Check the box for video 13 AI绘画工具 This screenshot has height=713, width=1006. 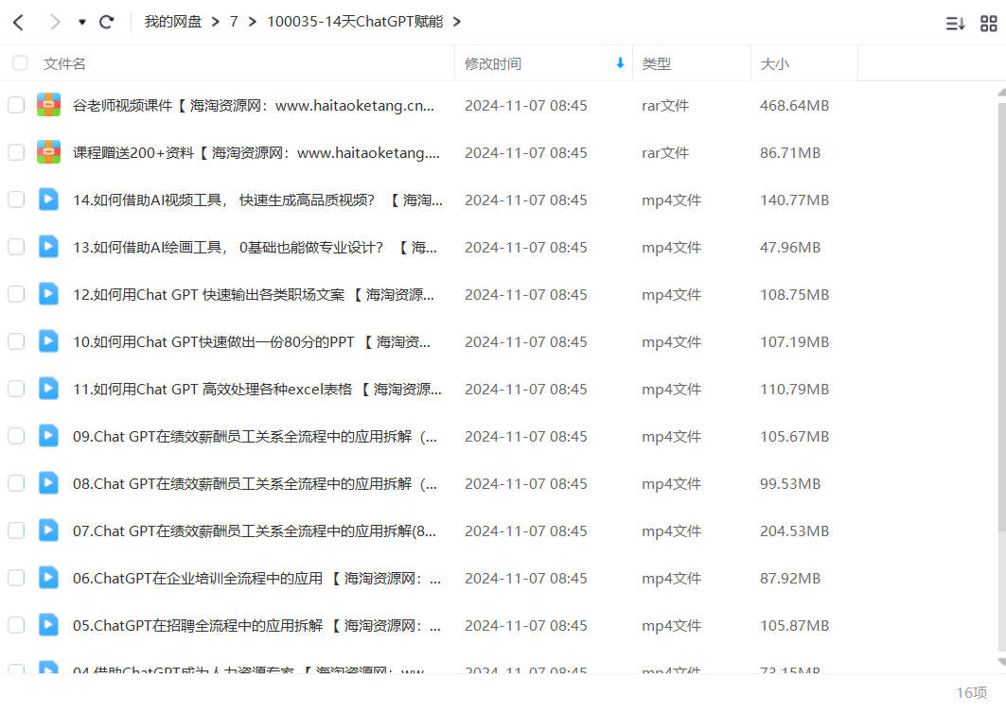[x=16, y=247]
